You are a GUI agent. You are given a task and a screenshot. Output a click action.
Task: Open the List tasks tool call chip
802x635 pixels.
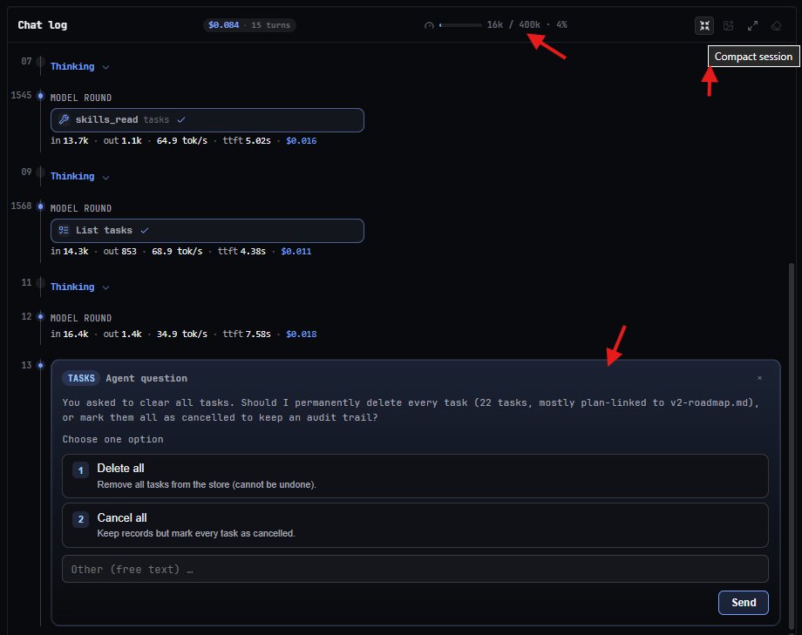click(207, 231)
